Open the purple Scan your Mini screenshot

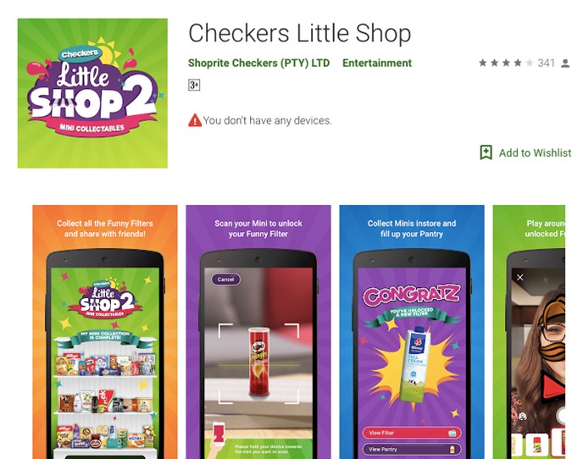click(x=258, y=332)
